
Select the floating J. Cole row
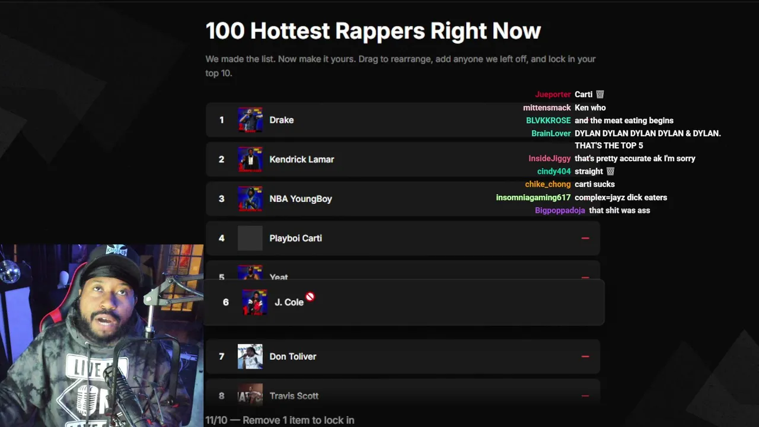(x=404, y=302)
